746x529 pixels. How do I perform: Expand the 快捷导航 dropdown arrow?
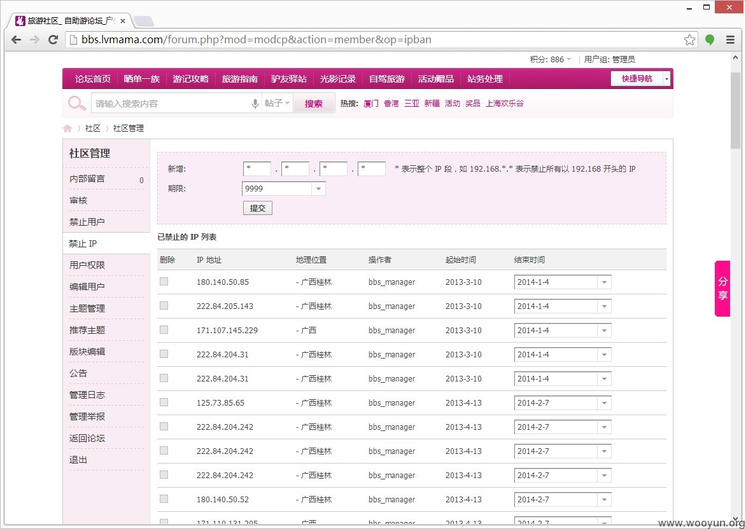[x=667, y=79]
